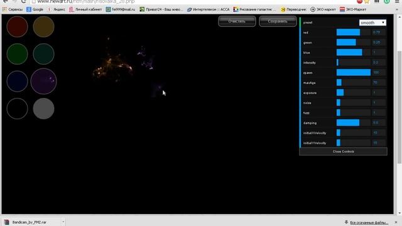Click the intensity value field
This screenshot has height=226, width=402.
tap(379, 62)
